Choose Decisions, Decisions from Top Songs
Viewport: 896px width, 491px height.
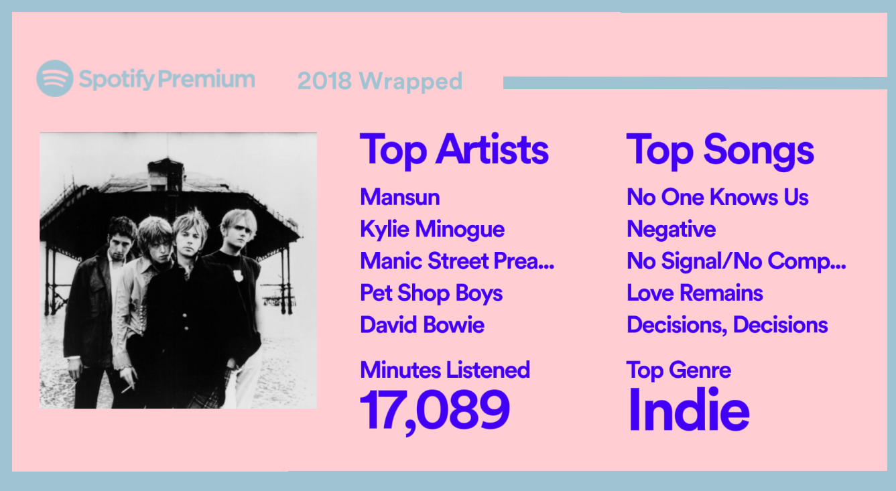tap(728, 325)
